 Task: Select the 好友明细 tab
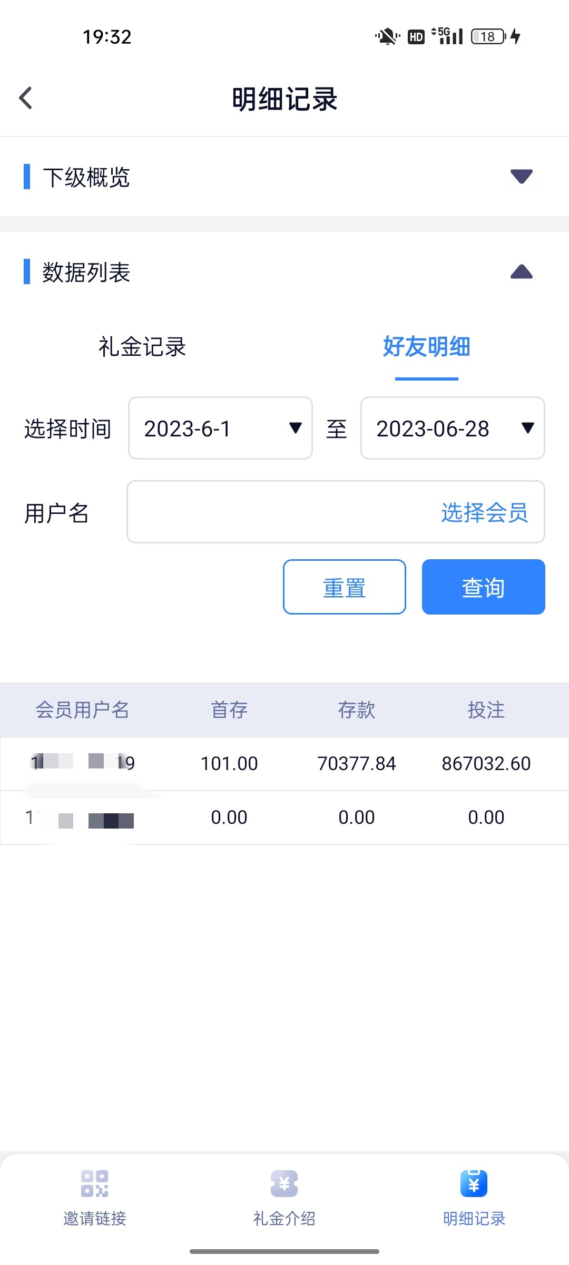426,347
